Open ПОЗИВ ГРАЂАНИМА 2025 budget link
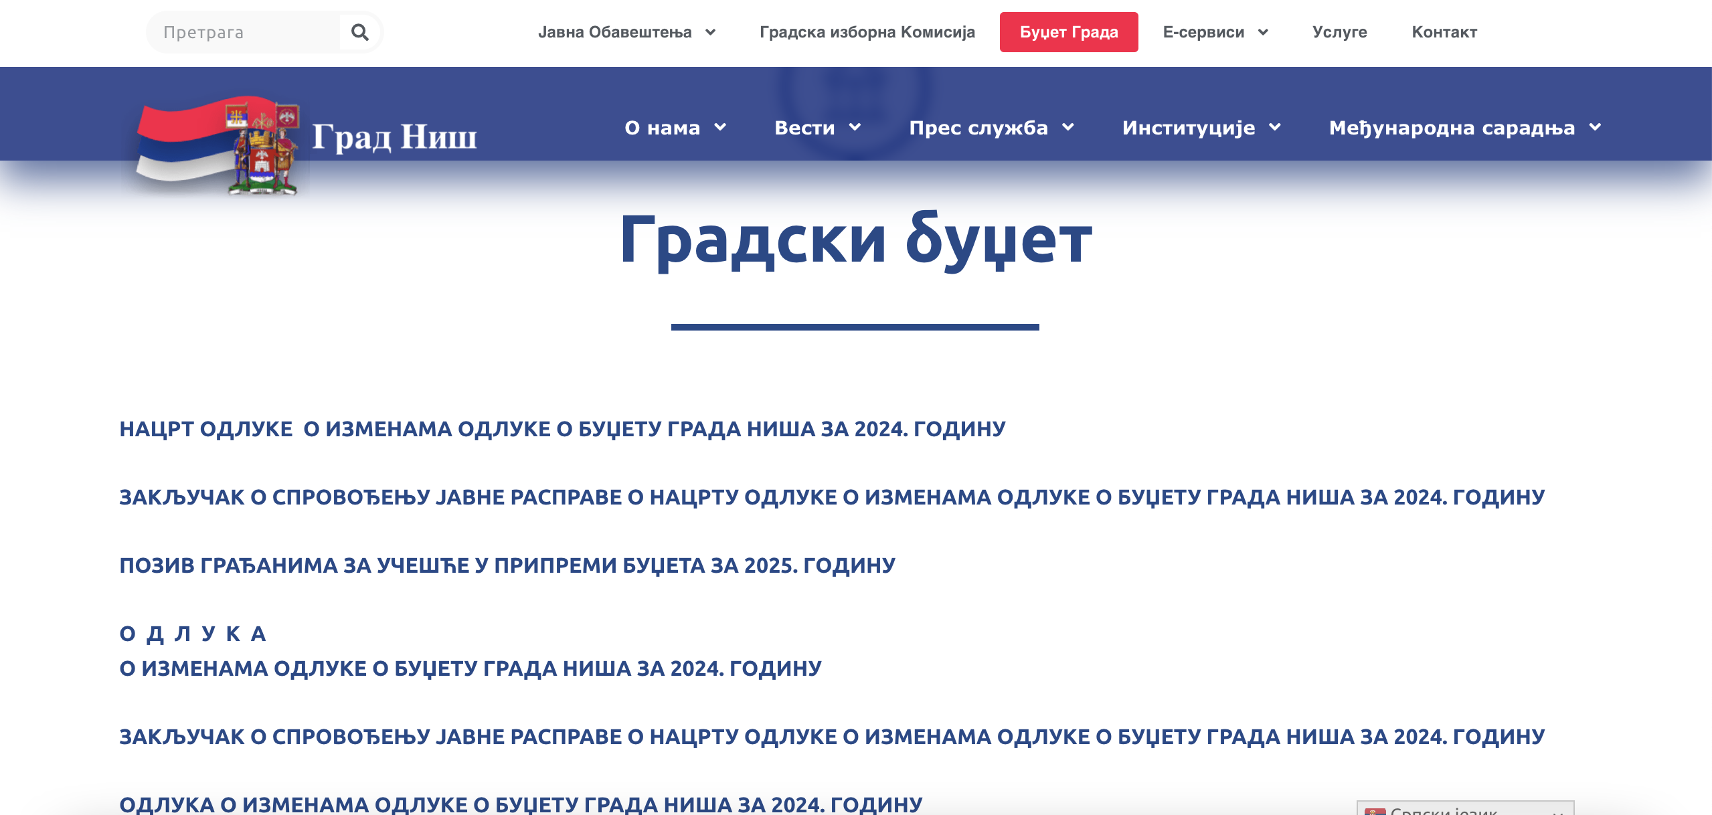 click(507, 565)
